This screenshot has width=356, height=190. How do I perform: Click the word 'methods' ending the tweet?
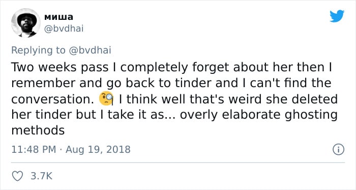38,130
